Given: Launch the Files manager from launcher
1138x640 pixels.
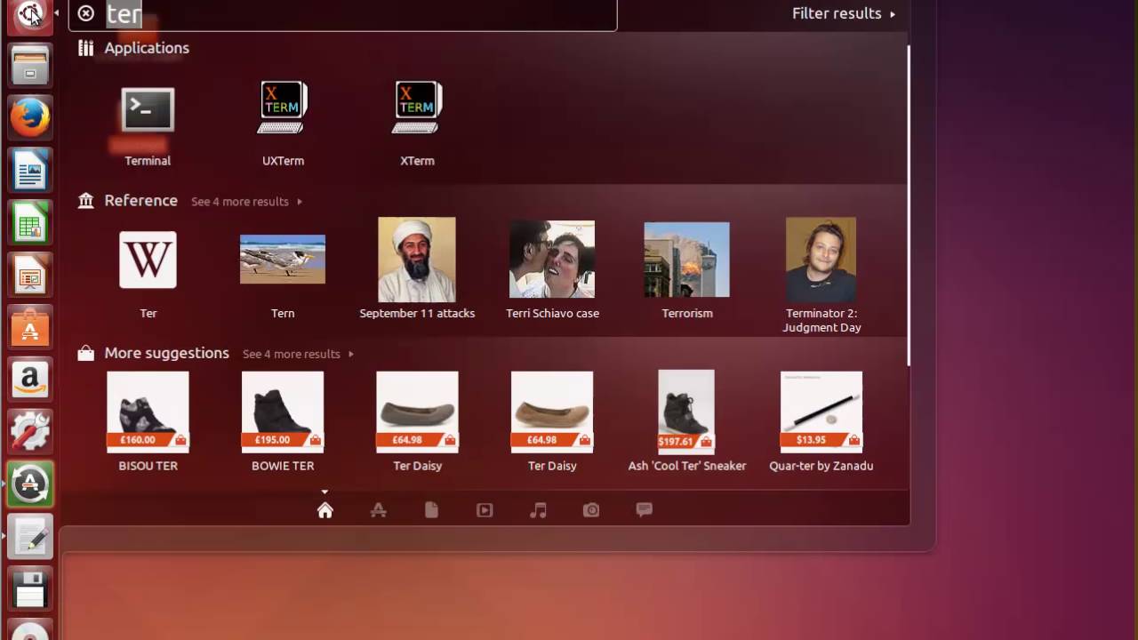Looking at the screenshot, I should tap(30, 67).
